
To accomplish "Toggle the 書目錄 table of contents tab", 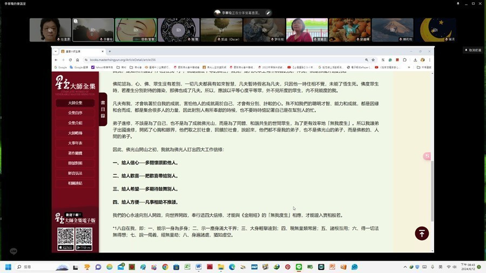I will pyautogui.click(x=103, y=108).
